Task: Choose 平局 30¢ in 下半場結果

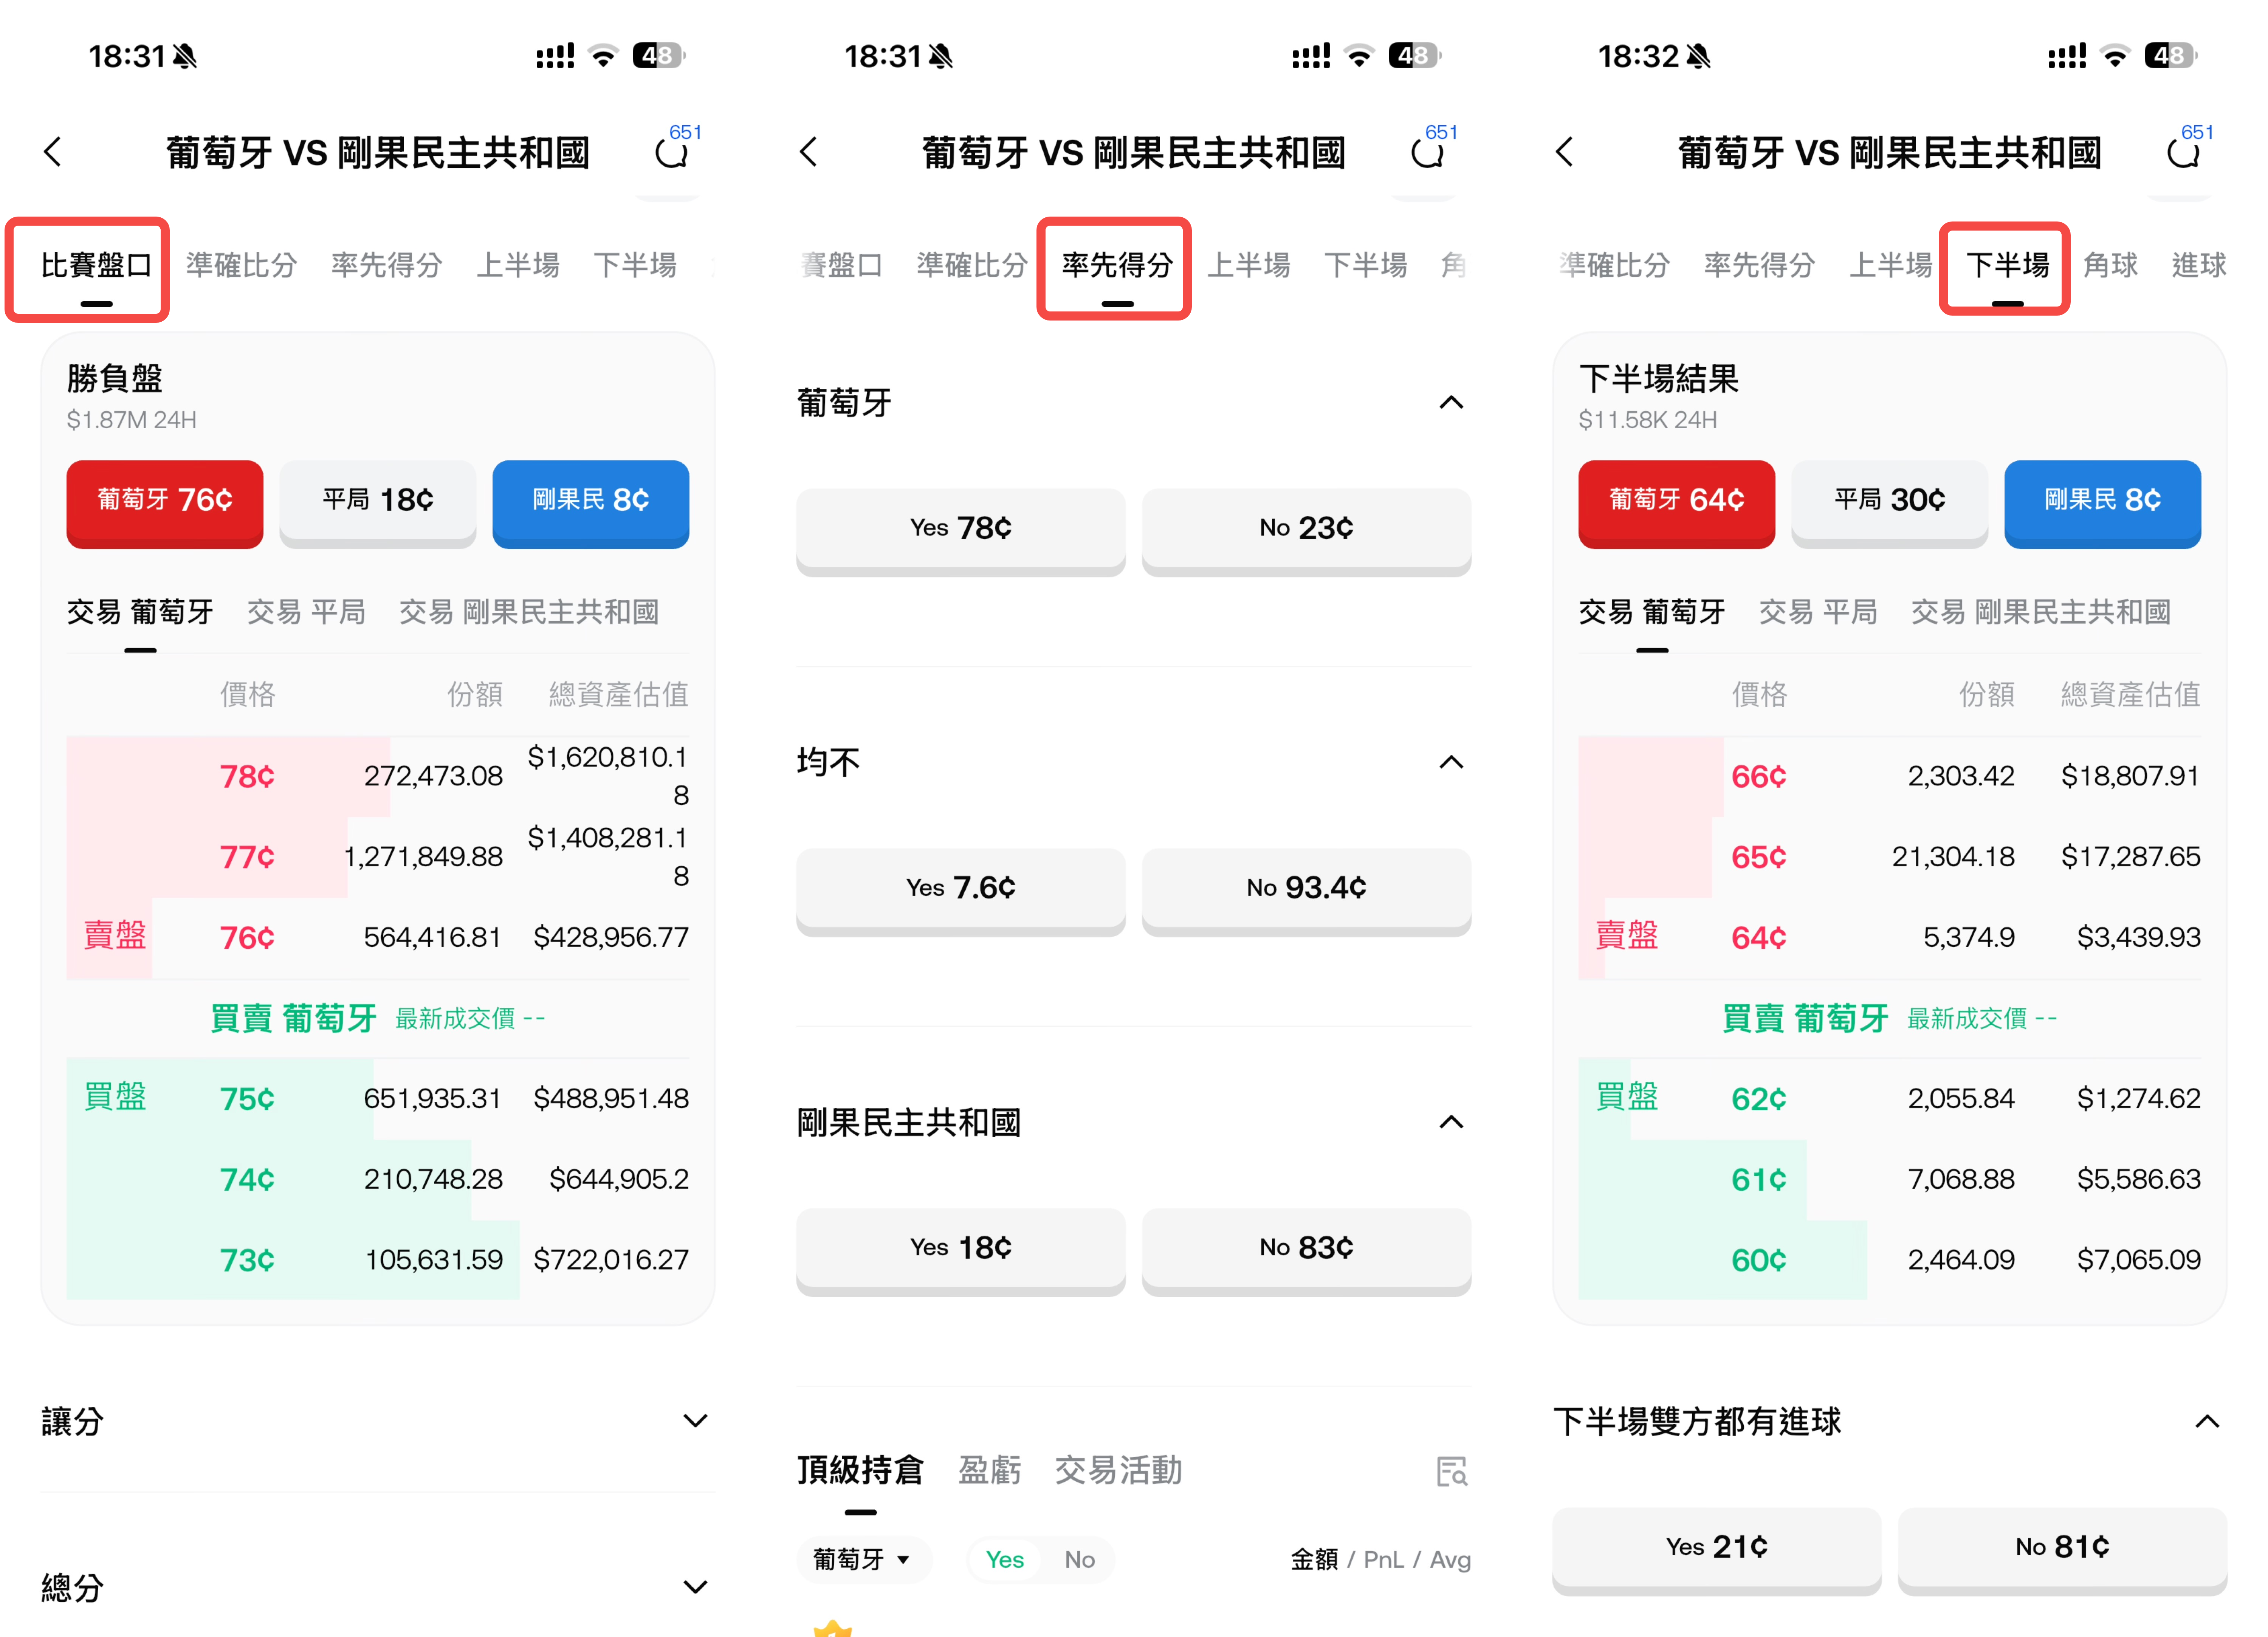Action: tap(1890, 503)
